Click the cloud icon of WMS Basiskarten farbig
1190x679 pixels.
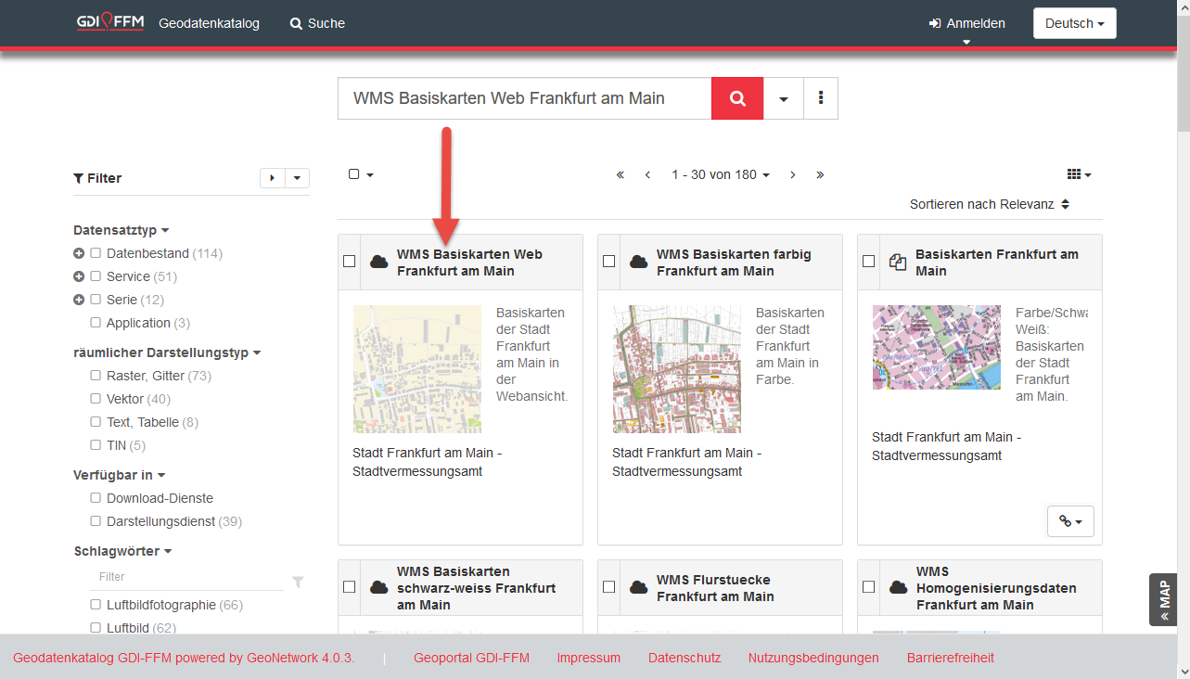638,262
